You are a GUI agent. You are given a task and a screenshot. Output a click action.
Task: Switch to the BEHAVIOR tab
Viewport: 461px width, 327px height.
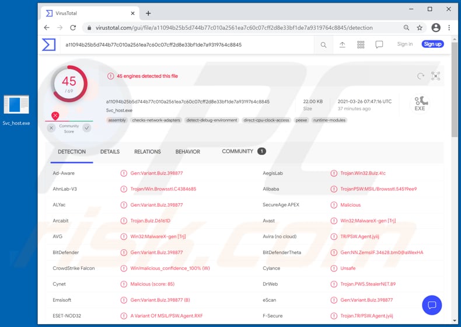click(188, 152)
